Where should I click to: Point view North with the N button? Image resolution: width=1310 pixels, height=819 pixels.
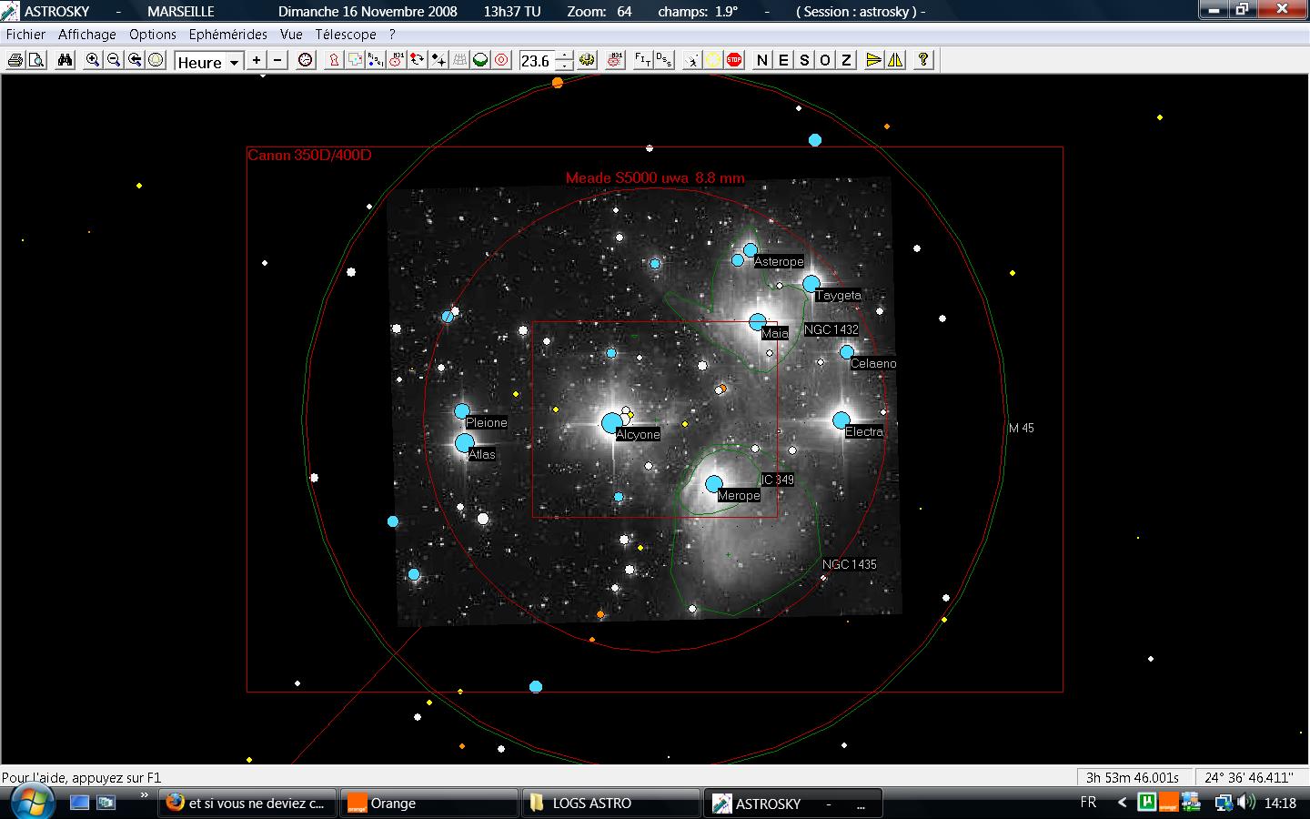click(762, 60)
